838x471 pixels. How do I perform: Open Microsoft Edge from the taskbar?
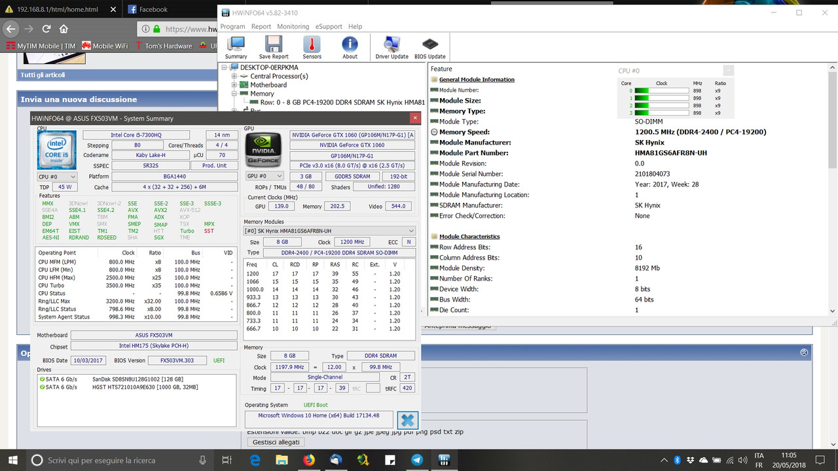point(255,459)
